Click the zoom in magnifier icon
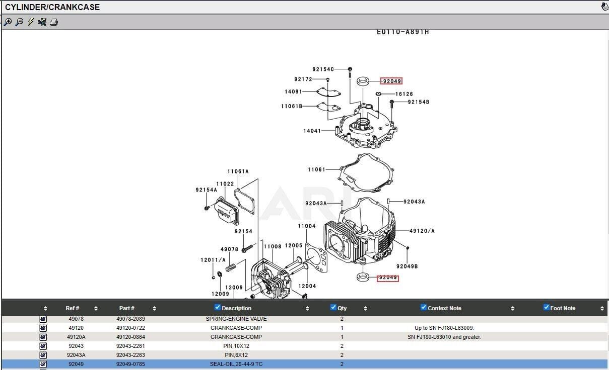The height and width of the screenshot is (370, 609). [8, 22]
